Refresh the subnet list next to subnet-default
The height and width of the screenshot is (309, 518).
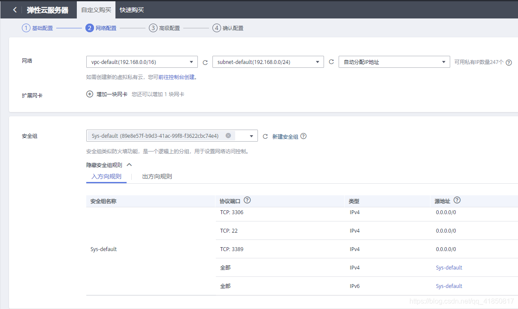tap(331, 62)
